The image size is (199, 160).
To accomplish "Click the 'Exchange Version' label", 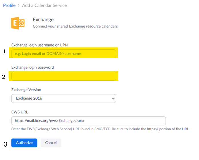I will coord(26,90).
